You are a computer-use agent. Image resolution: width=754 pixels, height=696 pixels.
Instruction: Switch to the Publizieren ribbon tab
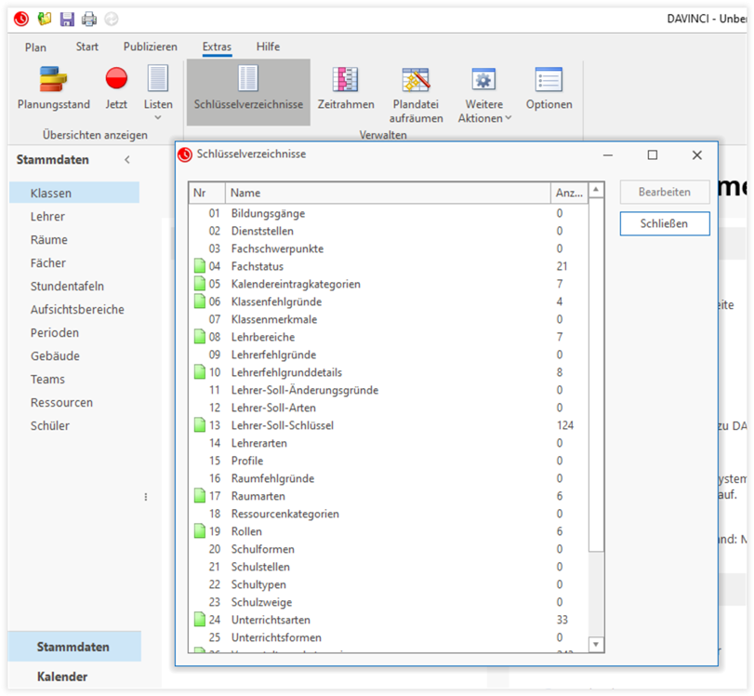(x=151, y=47)
